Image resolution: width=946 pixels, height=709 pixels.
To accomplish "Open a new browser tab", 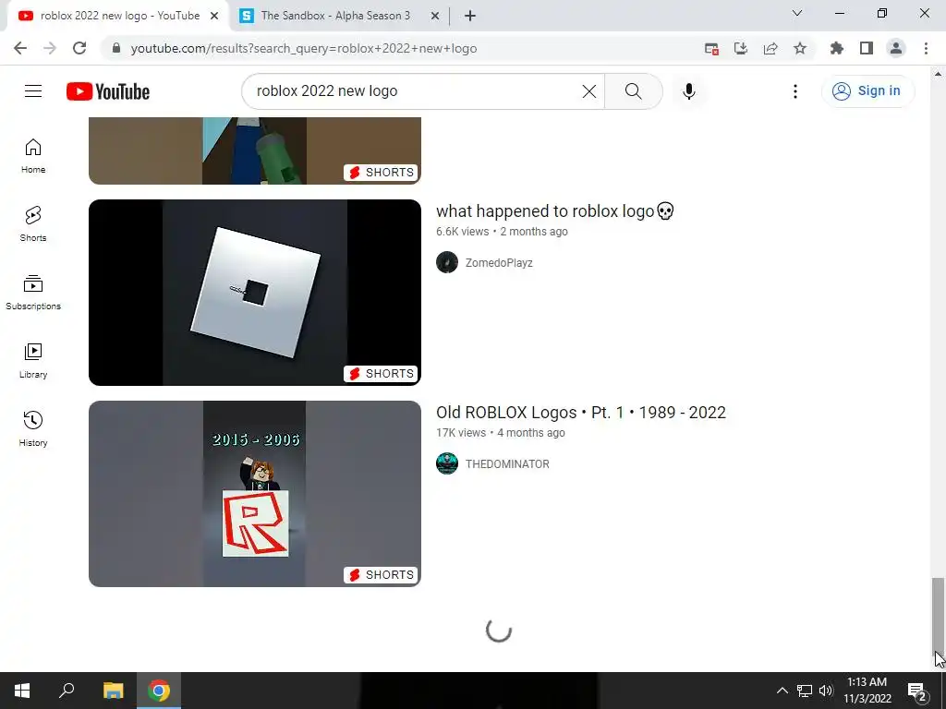I will (470, 17).
